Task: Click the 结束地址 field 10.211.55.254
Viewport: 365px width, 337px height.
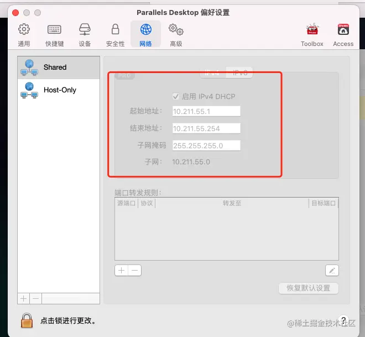Action: pyautogui.click(x=206, y=128)
